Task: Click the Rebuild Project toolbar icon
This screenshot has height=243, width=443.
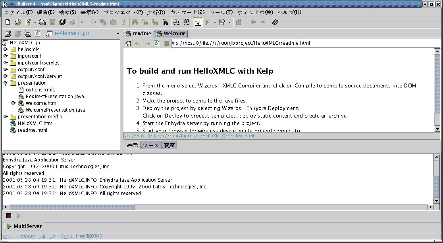Action: [x=186, y=22]
